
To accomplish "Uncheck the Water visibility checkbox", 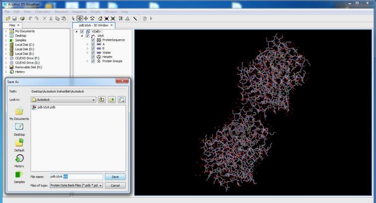I will (x=93, y=53).
